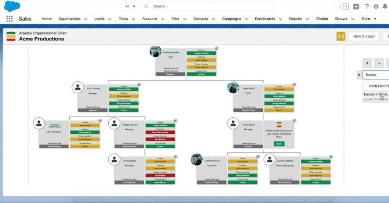Go to the Home tab
This screenshot has height=203, width=389.
[x=47, y=19]
